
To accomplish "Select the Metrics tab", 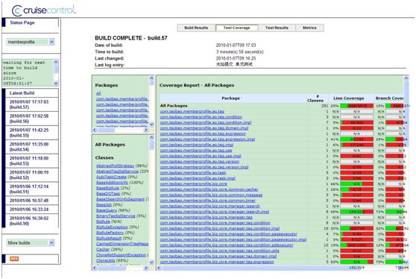I will point(309,28).
